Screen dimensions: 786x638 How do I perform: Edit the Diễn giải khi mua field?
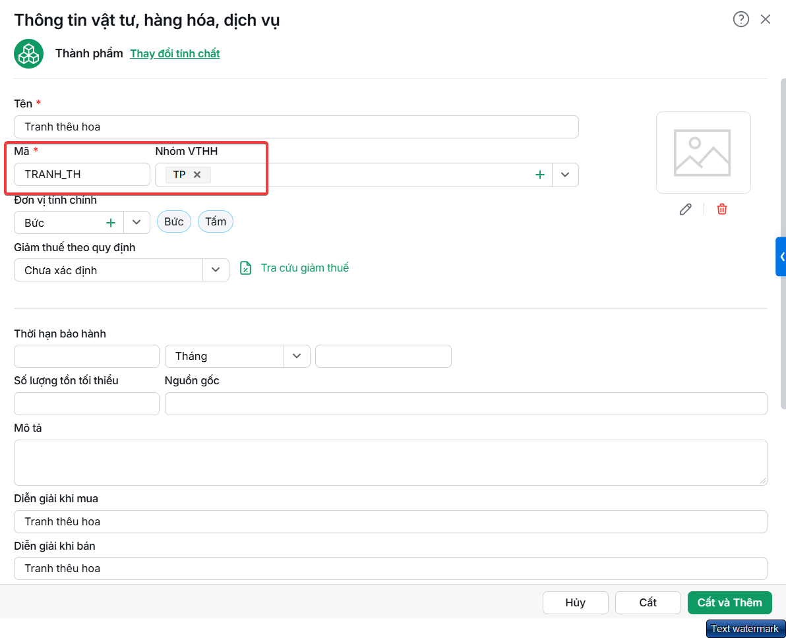[x=390, y=522]
